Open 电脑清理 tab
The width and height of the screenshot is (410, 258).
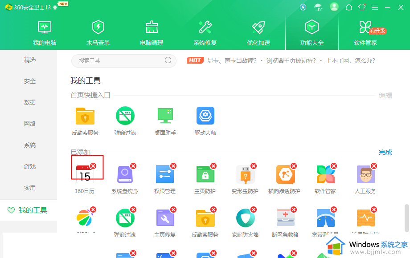click(x=152, y=33)
